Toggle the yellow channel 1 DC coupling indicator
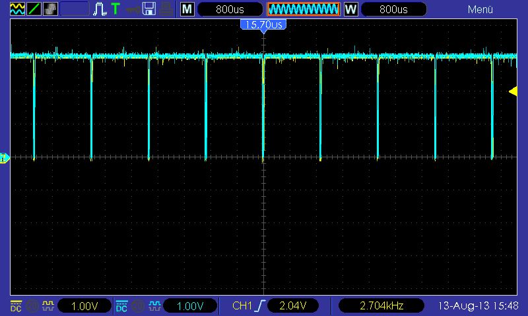The width and height of the screenshot is (528, 316). (15, 306)
